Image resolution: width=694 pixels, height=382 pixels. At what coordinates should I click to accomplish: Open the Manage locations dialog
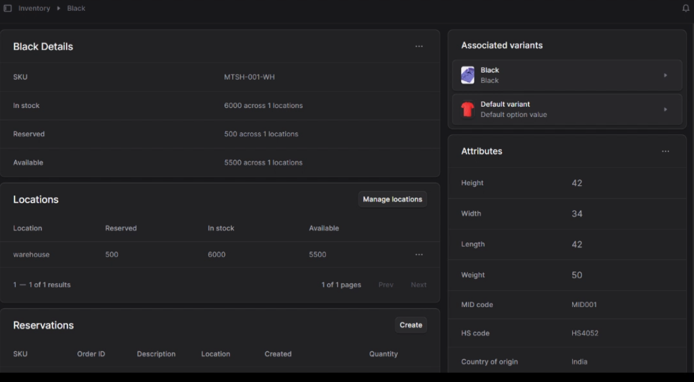pyautogui.click(x=393, y=198)
